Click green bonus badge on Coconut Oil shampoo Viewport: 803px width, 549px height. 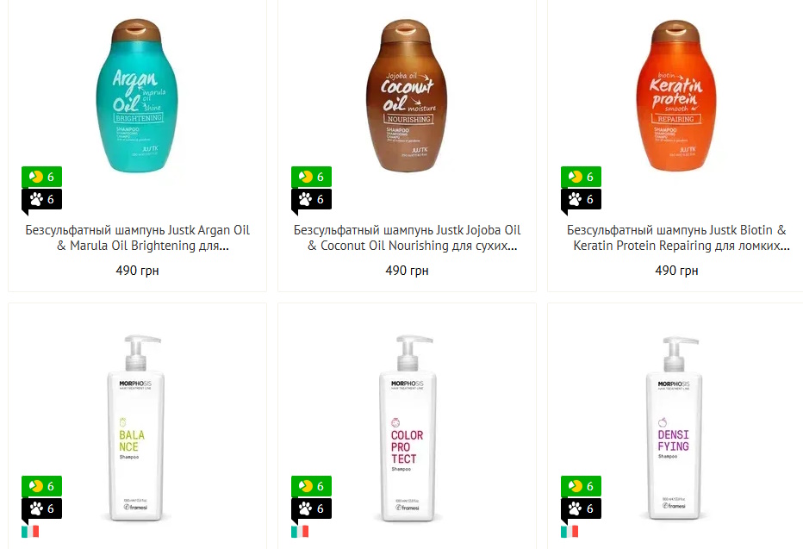pyautogui.click(x=311, y=177)
